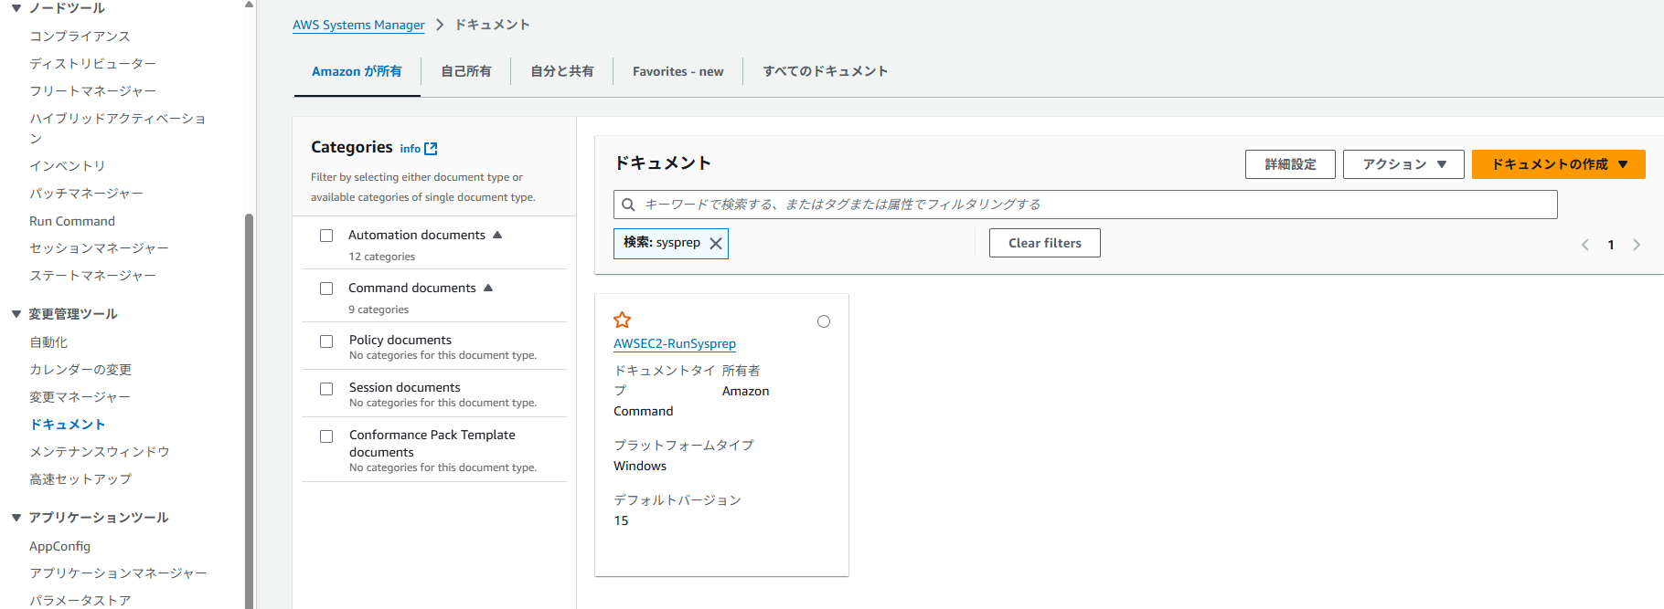Image resolution: width=1664 pixels, height=609 pixels.
Task: Open コンプライアンス in the sidebar
Action: click(80, 37)
